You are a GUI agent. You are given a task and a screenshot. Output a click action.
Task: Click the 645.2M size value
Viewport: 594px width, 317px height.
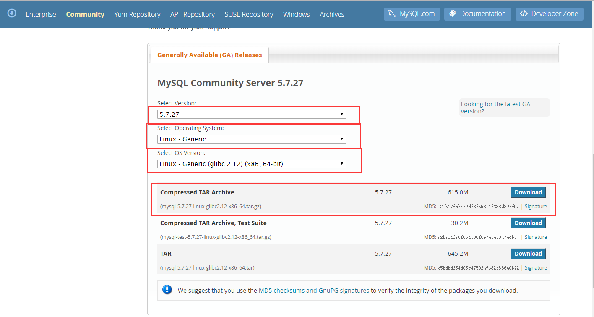[x=458, y=254]
